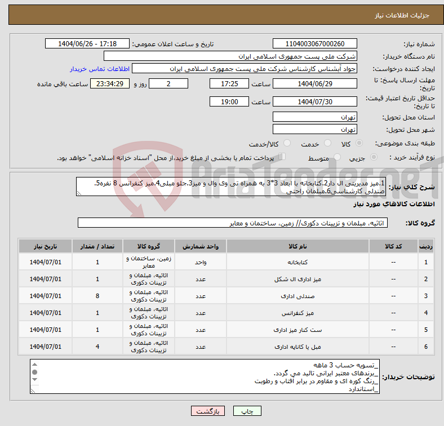Click the description area resize handle
Viewport: 444px width, 426px height.
[x=79, y=193]
